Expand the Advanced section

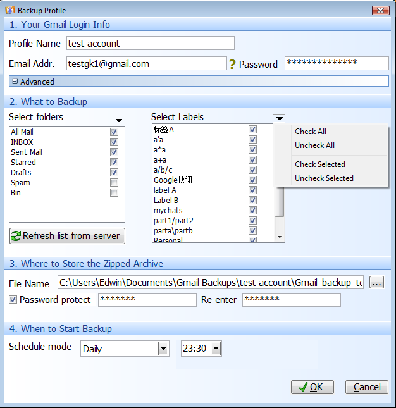(x=15, y=82)
